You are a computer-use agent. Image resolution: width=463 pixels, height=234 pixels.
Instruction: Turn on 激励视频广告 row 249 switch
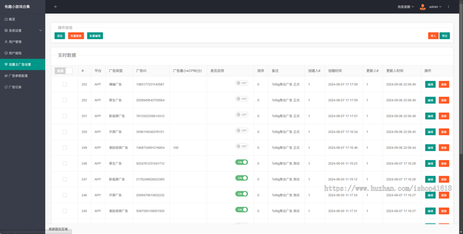(x=242, y=146)
